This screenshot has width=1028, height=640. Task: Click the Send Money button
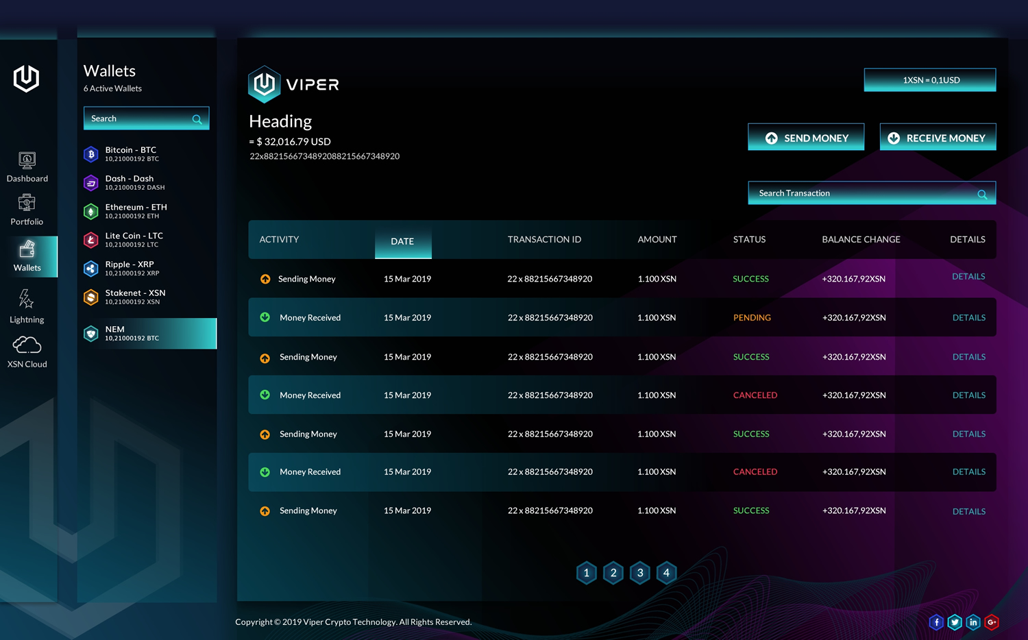click(x=806, y=137)
